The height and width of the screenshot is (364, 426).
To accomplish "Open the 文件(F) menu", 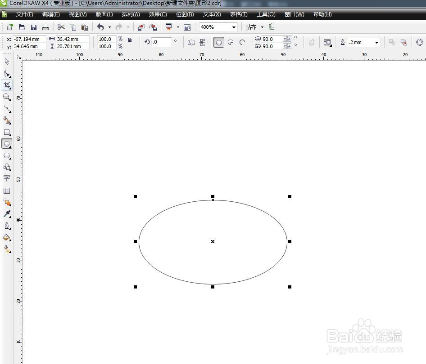I will 24,14.
